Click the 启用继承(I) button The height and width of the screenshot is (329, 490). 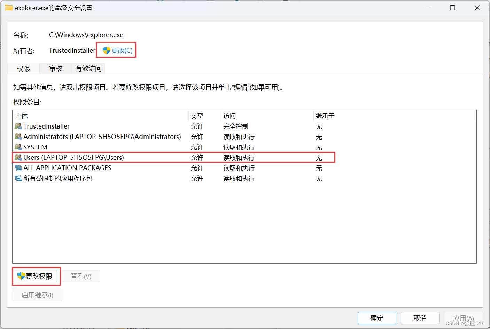point(37,295)
